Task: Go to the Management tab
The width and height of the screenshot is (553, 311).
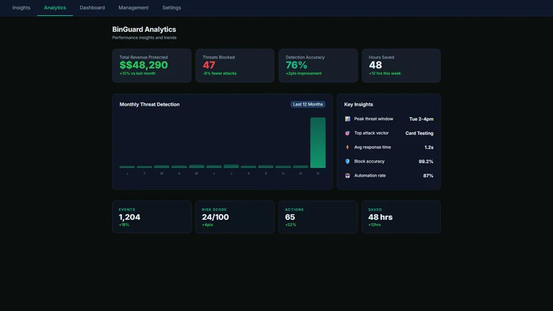Action: pyautogui.click(x=133, y=8)
